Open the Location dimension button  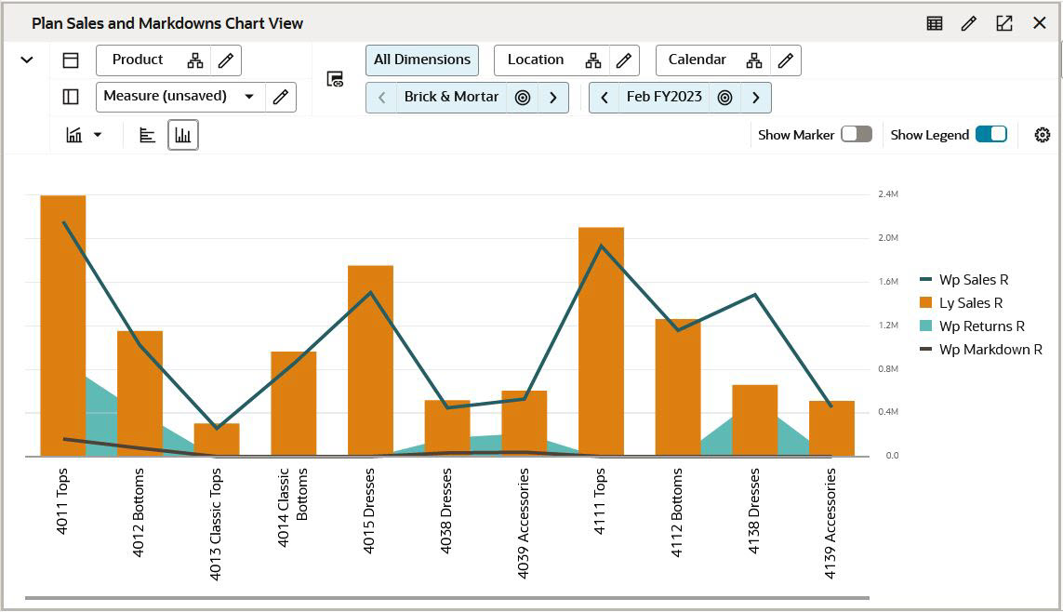coord(536,60)
